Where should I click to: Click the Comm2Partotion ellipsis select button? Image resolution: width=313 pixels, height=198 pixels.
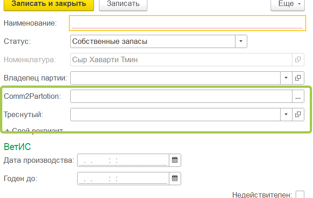pos(298,96)
